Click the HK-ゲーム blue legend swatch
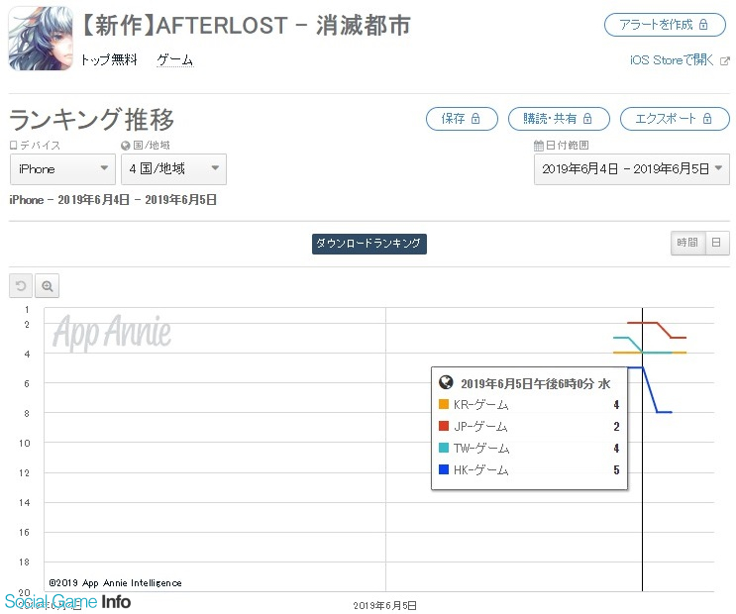Image resolution: width=736 pixels, height=614 pixels. (x=444, y=469)
